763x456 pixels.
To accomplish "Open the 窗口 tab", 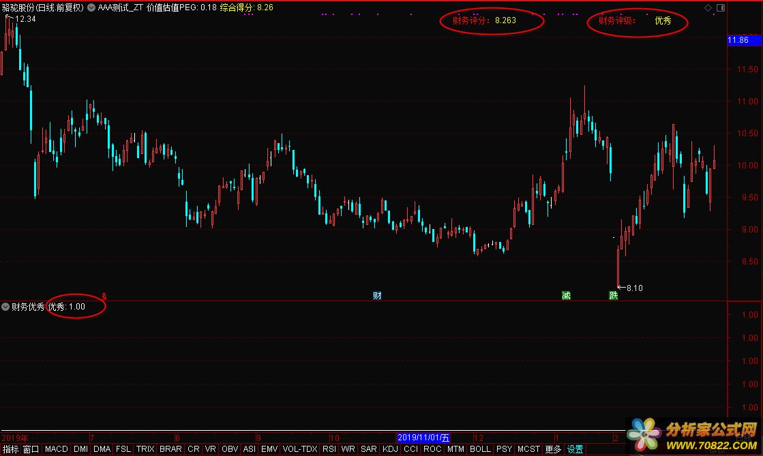I will (31, 449).
